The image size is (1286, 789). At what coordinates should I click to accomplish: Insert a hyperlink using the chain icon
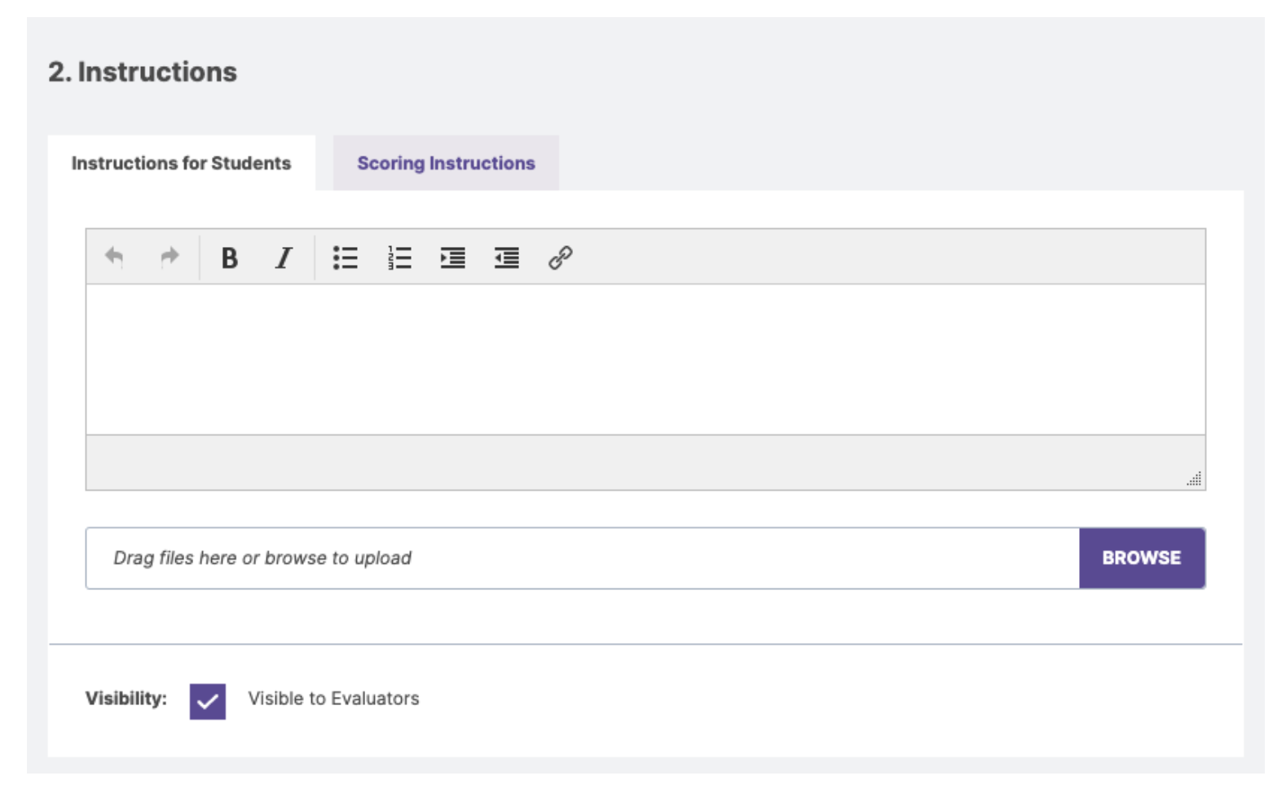560,258
